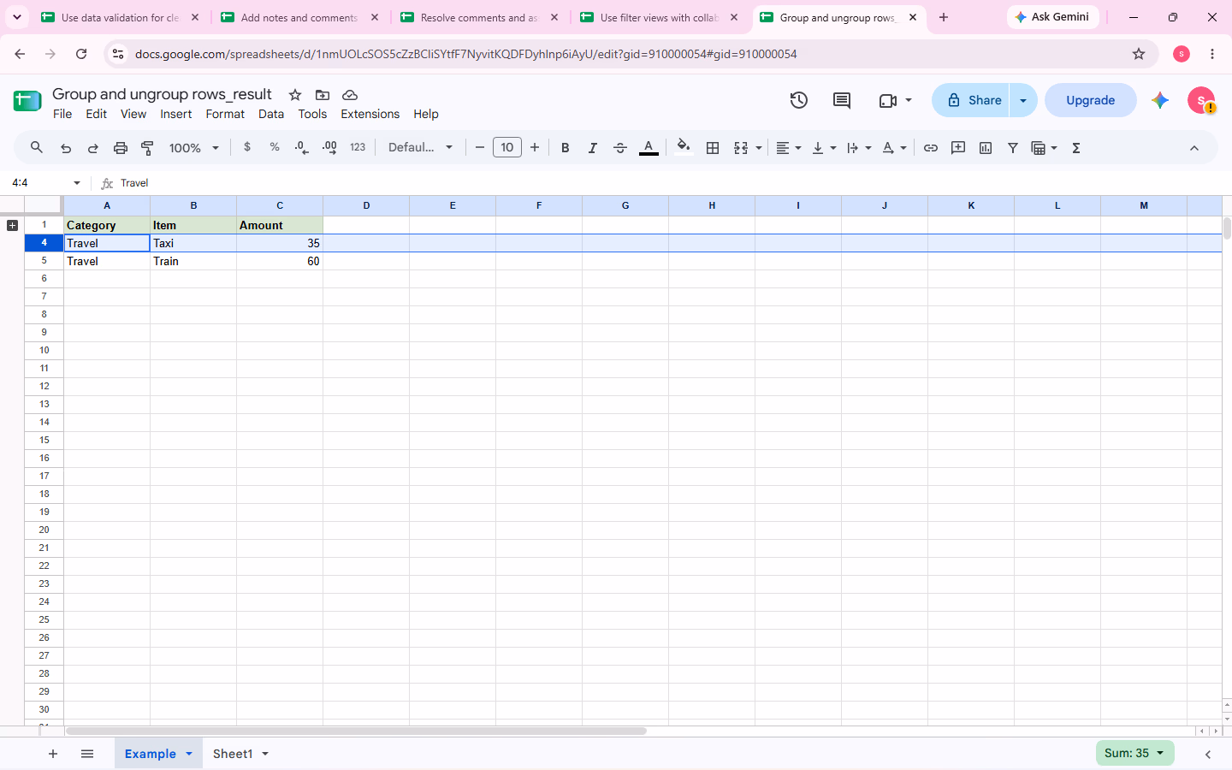Open version history
This screenshot has width=1232, height=770.
pyautogui.click(x=799, y=100)
